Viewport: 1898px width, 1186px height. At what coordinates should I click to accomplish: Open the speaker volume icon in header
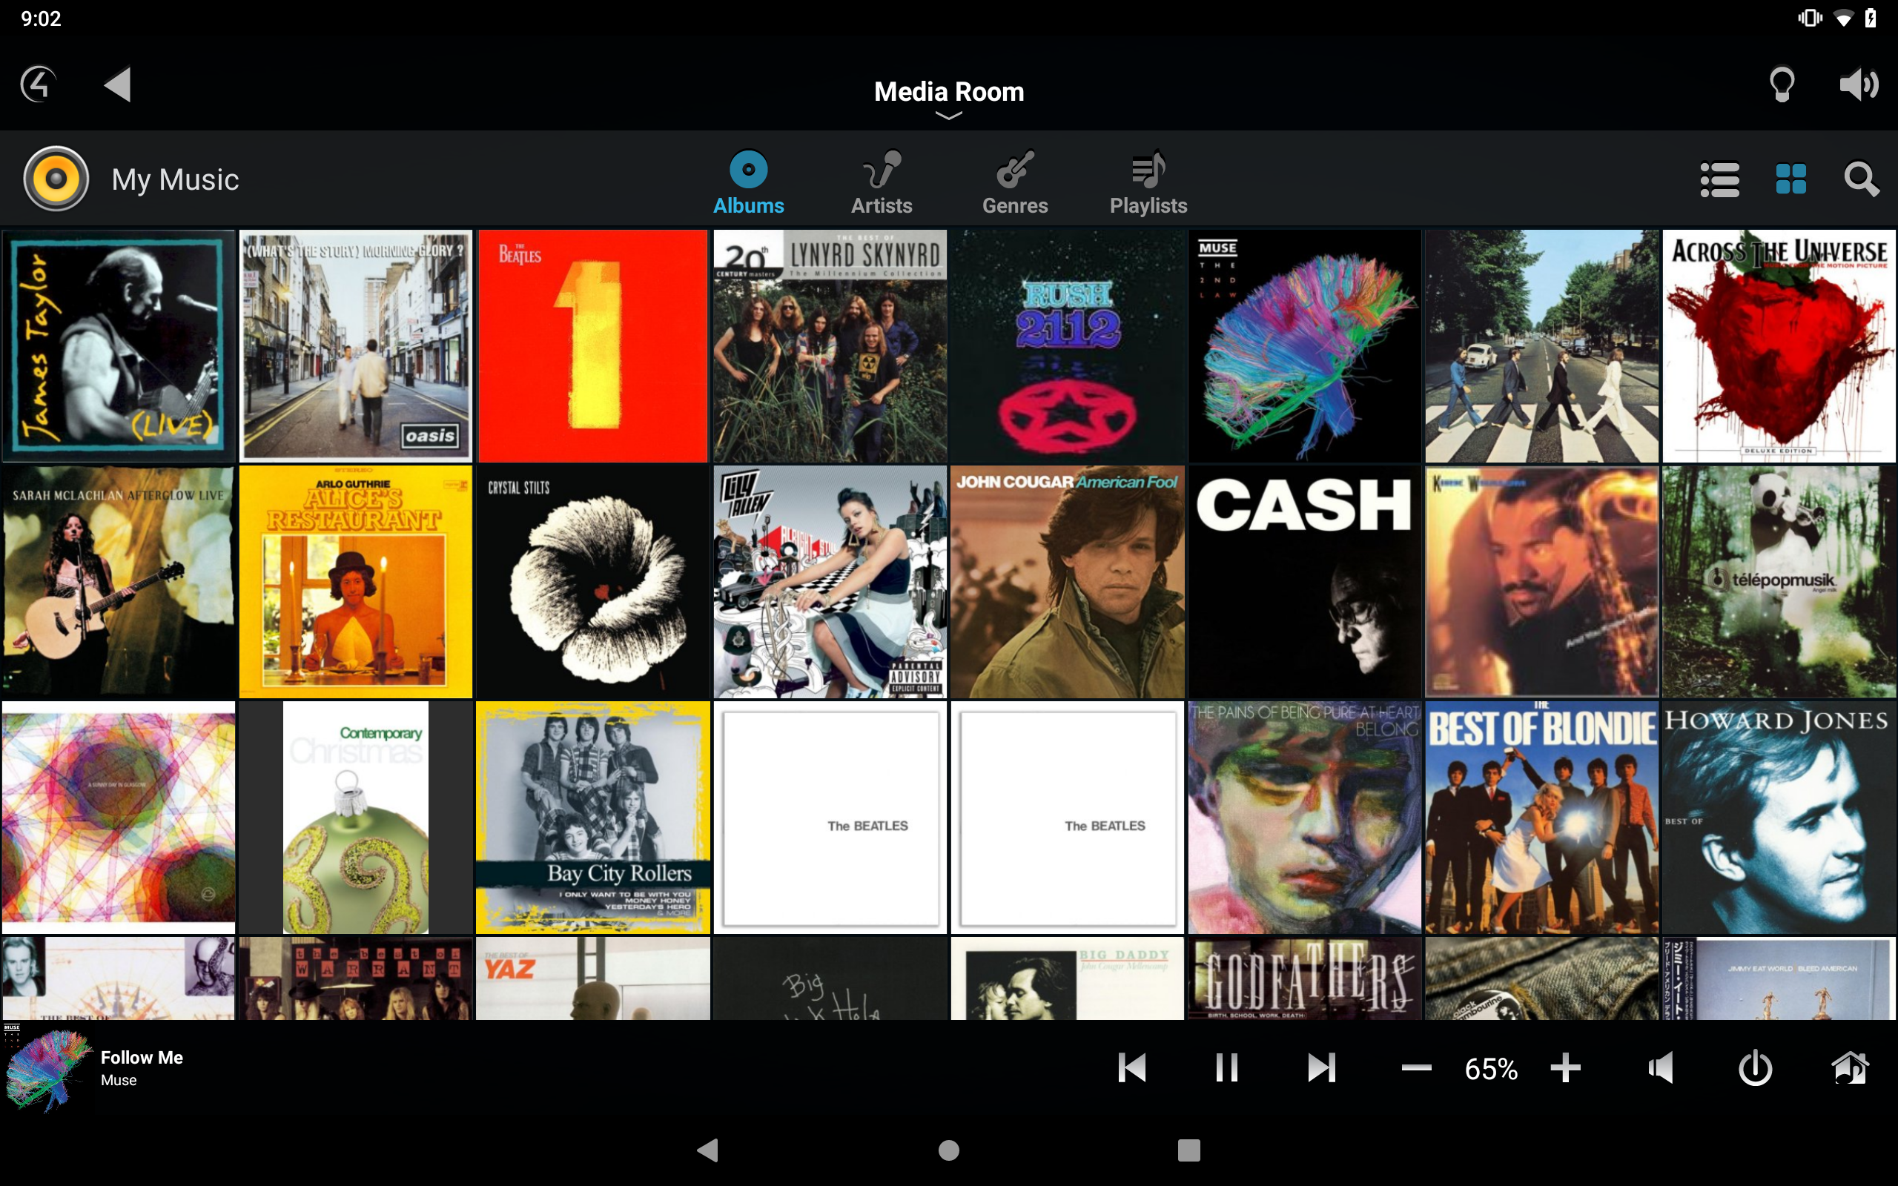click(x=1859, y=85)
